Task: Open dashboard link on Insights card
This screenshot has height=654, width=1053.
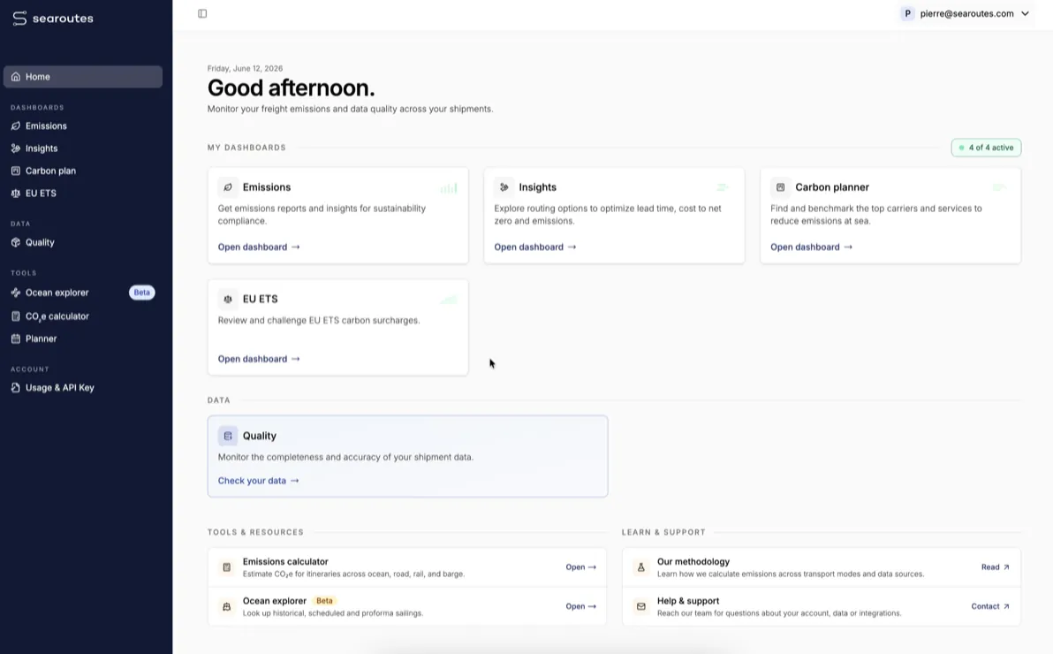Action: tap(535, 247)
